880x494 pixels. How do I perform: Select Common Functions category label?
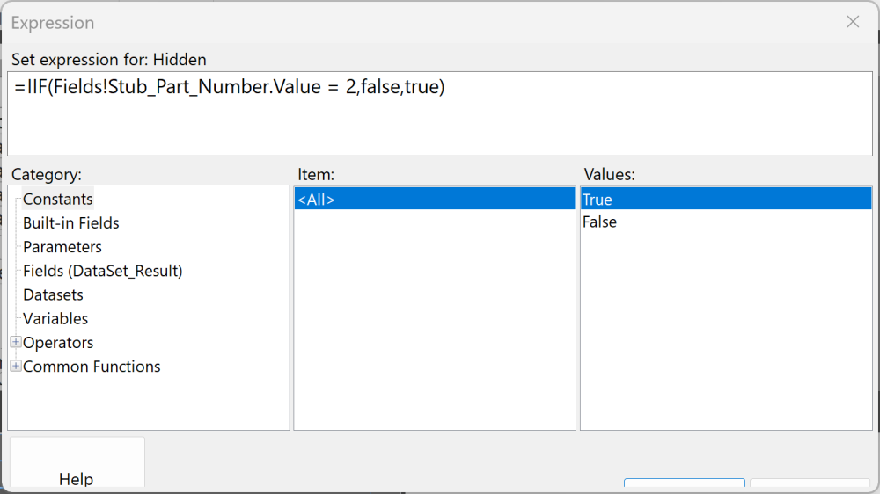[92, 367]
